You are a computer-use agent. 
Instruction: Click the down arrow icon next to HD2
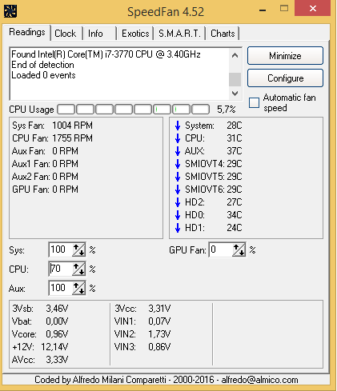click(x=178, y=202)
